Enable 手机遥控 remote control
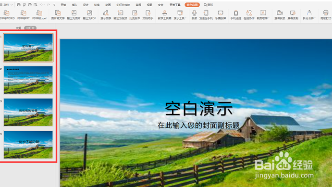The width and height of the screenshot is (332, 187). click(x=235, y=15)
